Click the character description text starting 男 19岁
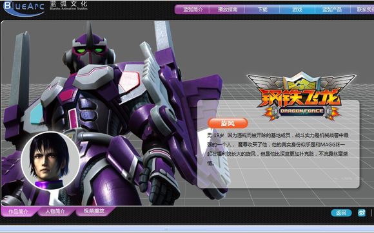The width and height of the screenshot is (374, 233). point(278,149)
